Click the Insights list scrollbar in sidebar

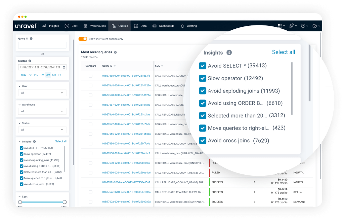65,159
